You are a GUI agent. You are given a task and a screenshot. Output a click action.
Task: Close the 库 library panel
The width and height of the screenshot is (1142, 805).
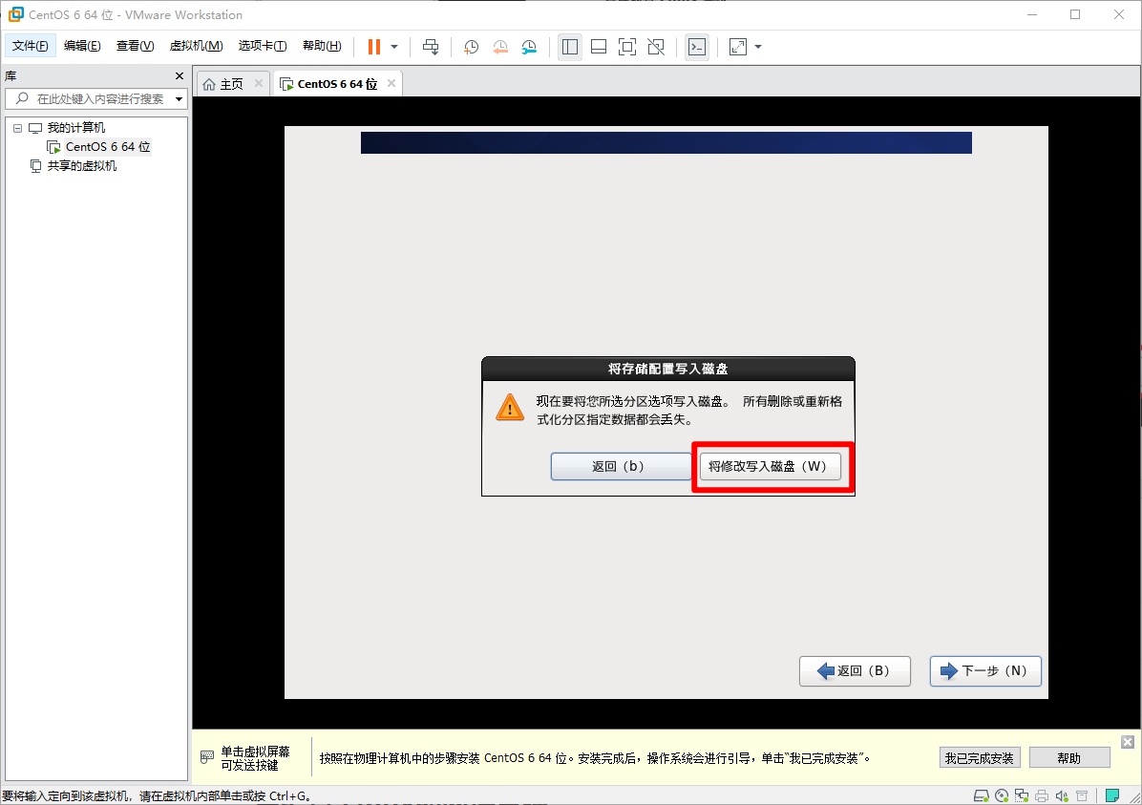pos(180,75)
